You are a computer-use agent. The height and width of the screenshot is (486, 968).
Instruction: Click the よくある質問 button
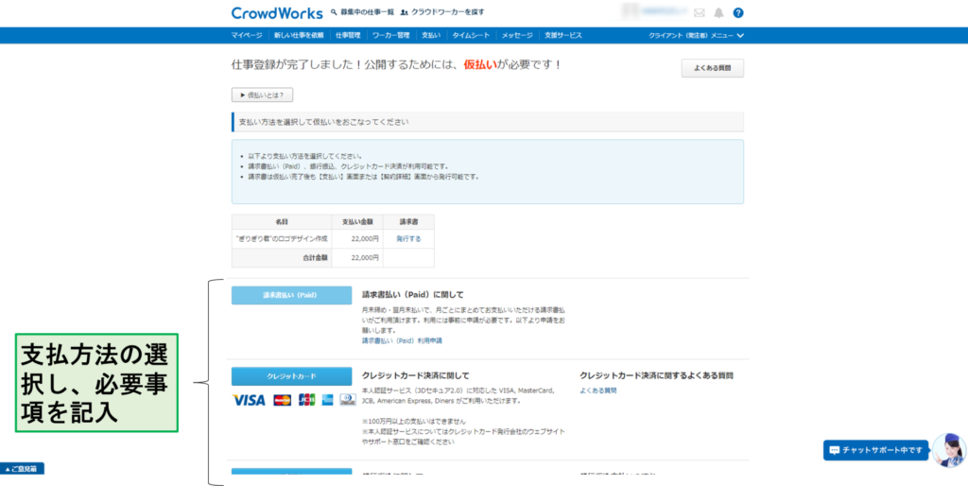(x=713, y=68)
